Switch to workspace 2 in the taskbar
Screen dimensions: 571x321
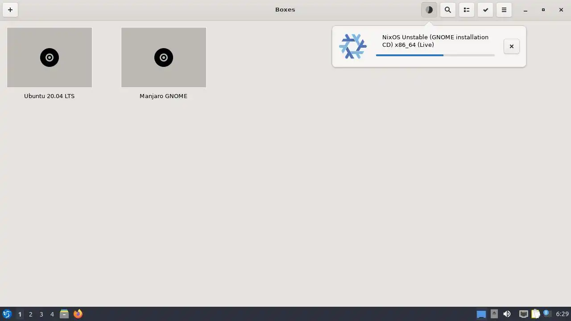30,314
